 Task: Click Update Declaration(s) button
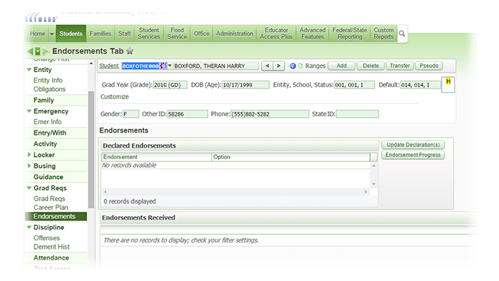pyautogui.click(x=413, y=145)
